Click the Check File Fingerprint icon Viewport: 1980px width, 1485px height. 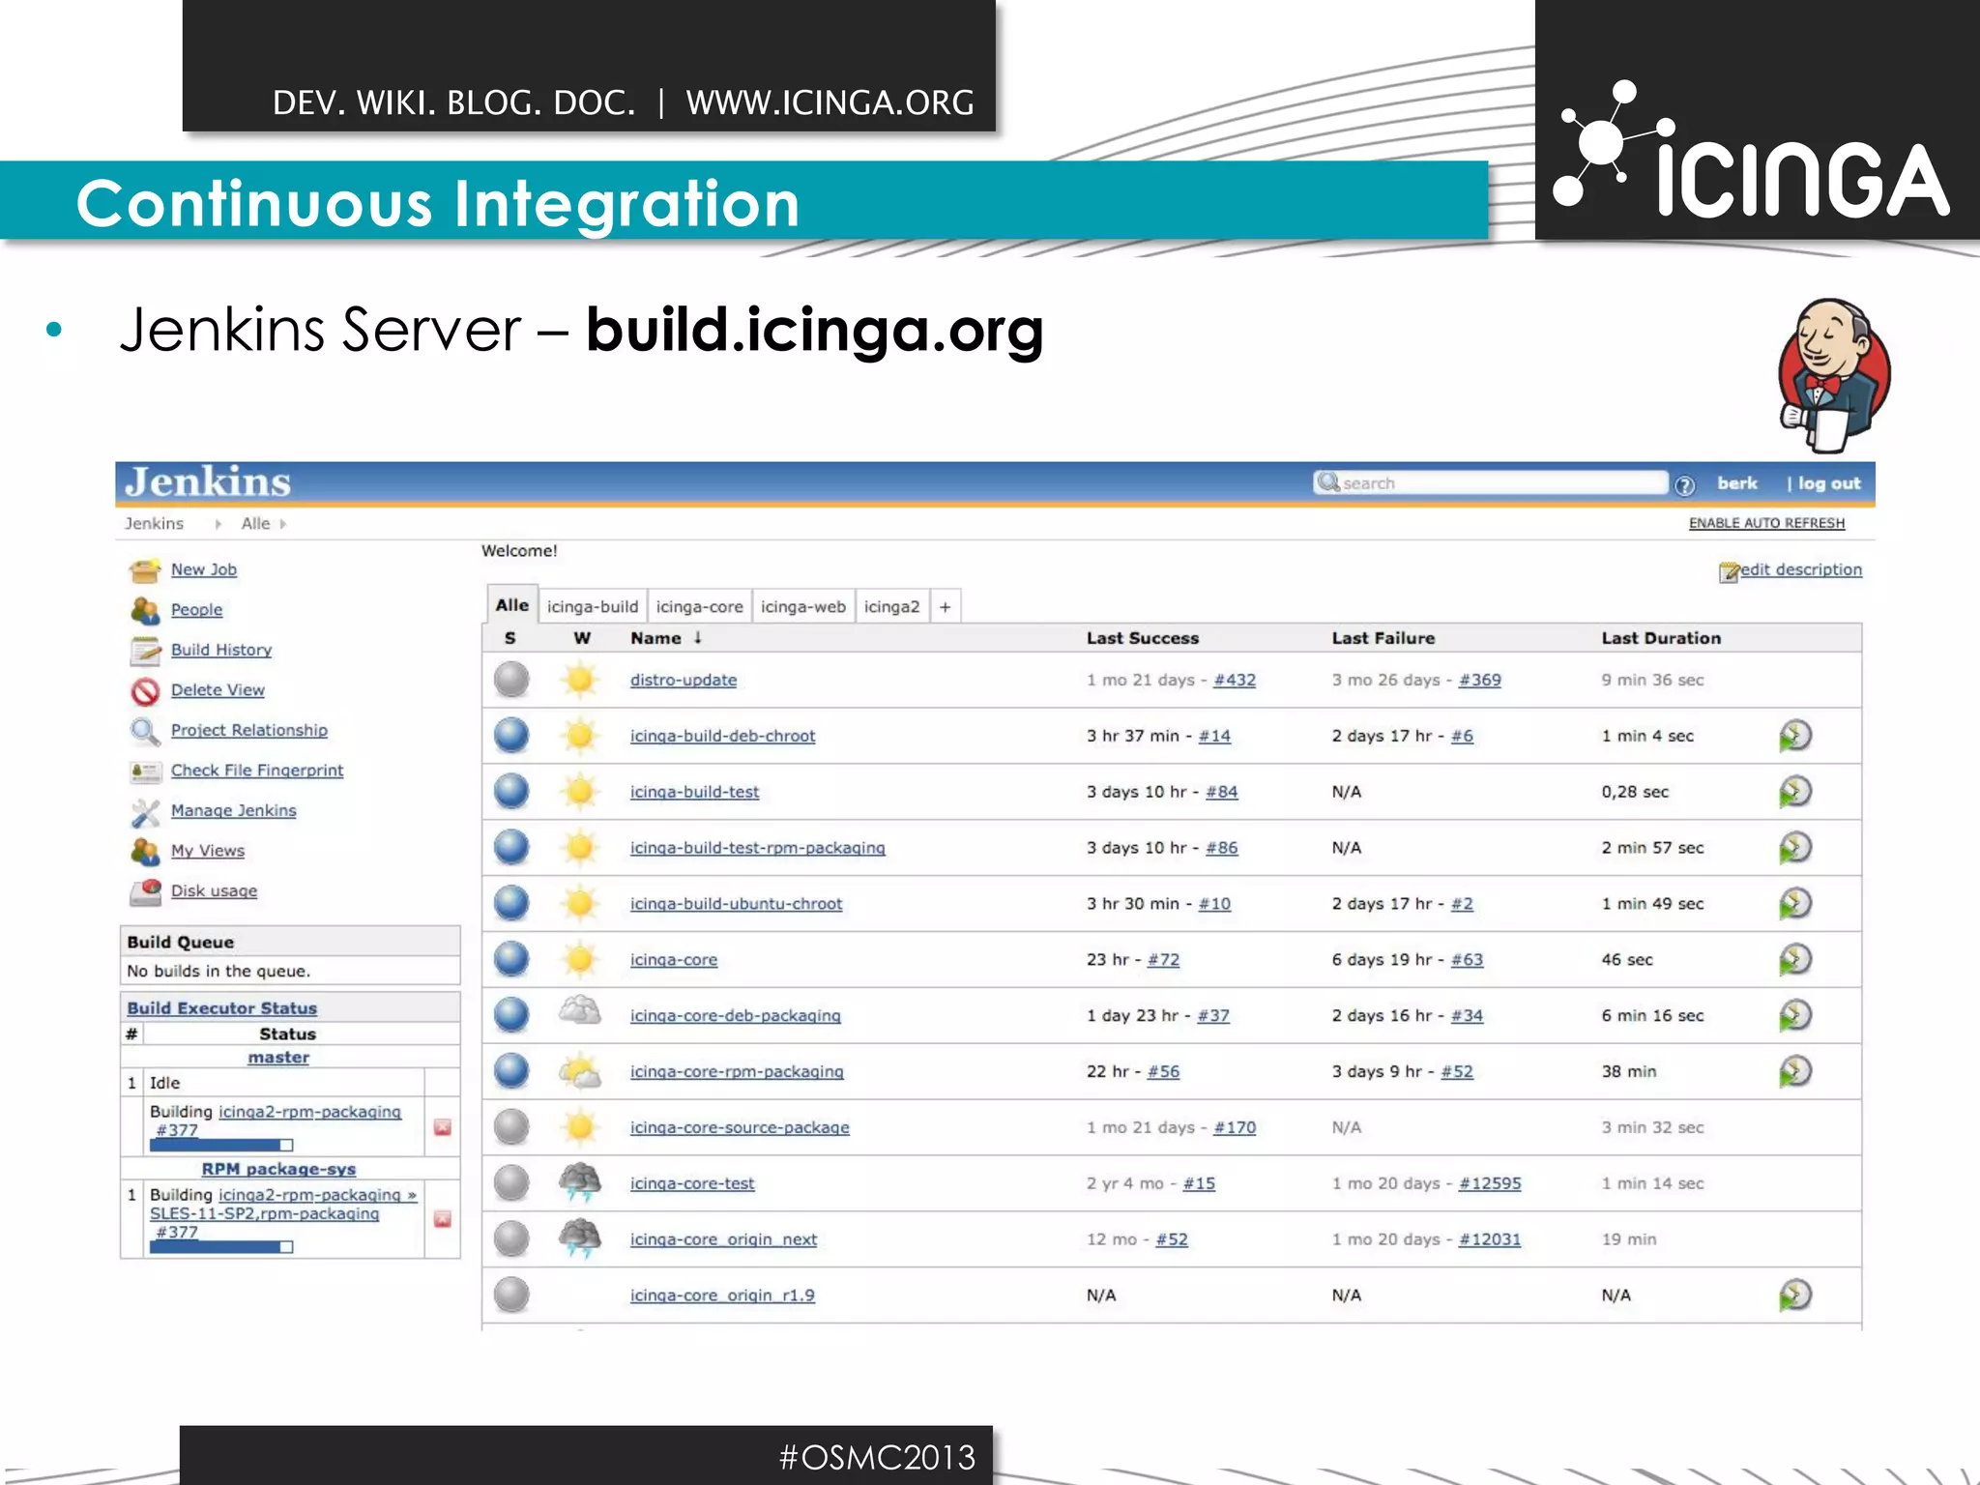coord(145,772)
